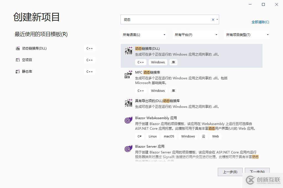Click the recent 空项目 template icon

(18, 60)
